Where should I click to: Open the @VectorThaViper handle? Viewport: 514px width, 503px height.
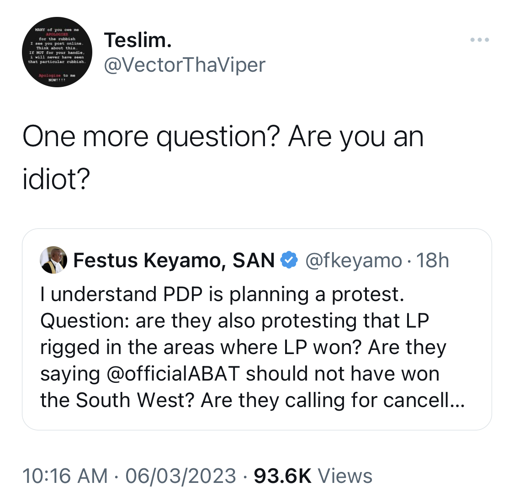(x=185, y=65)
